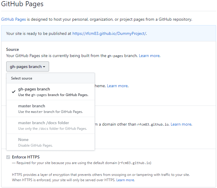Click the GitHub Pages page heading
This screenshot has height=188, width=217.
22,4
